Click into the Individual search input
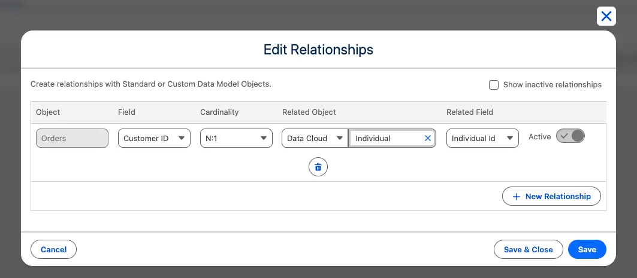 (387, 138)
